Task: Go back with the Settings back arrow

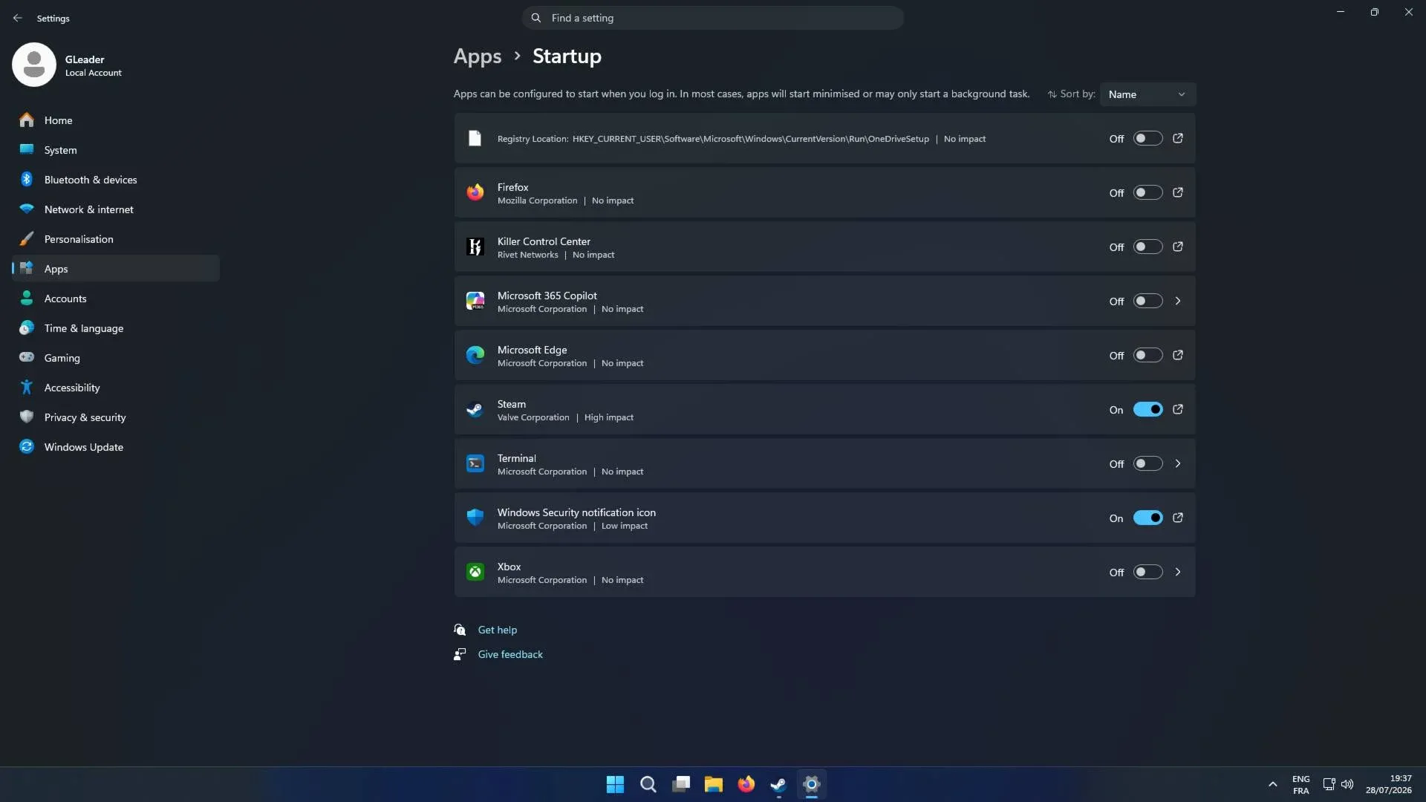Action: (18, 18)
